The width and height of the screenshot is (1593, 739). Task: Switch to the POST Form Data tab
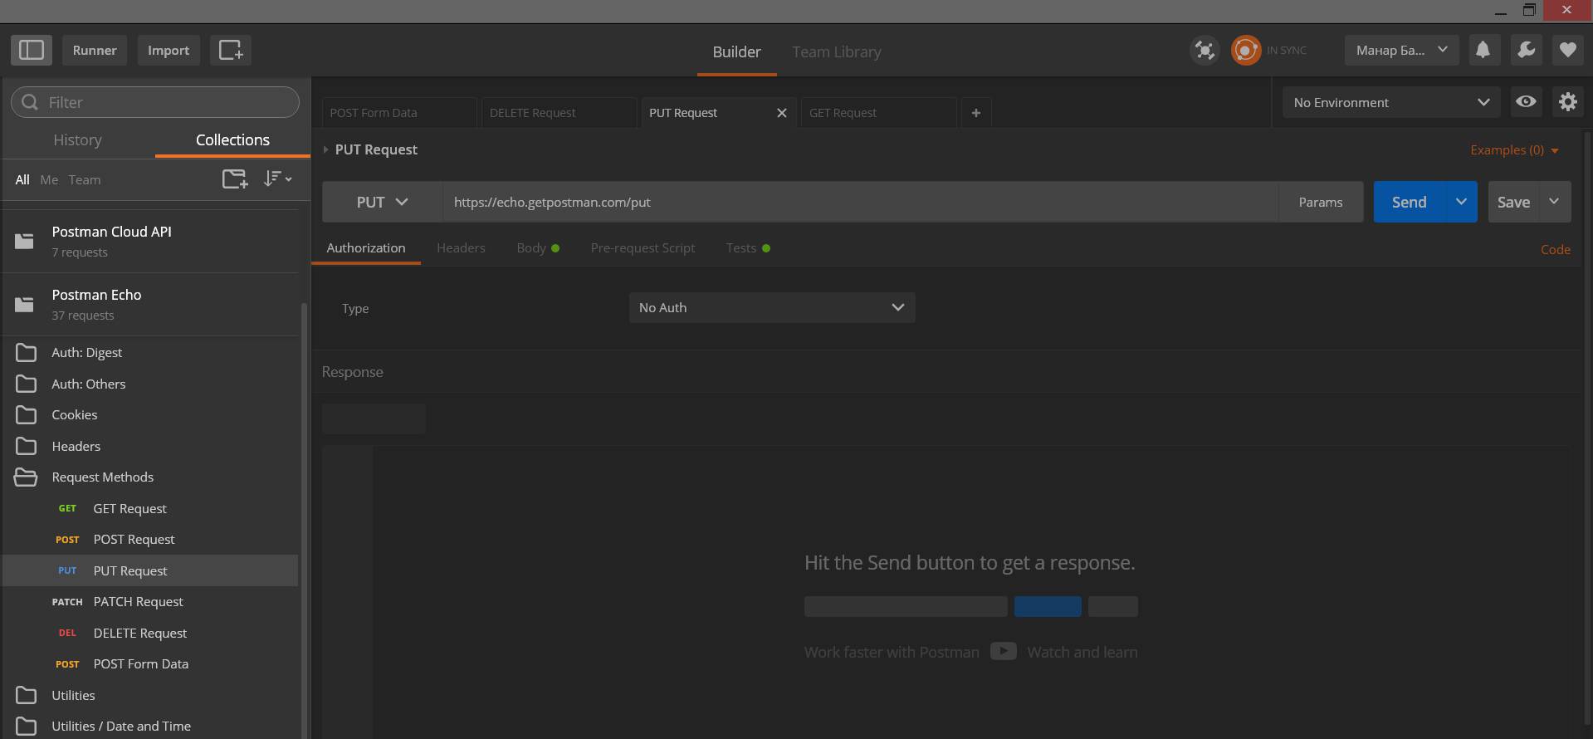[399, 113]
